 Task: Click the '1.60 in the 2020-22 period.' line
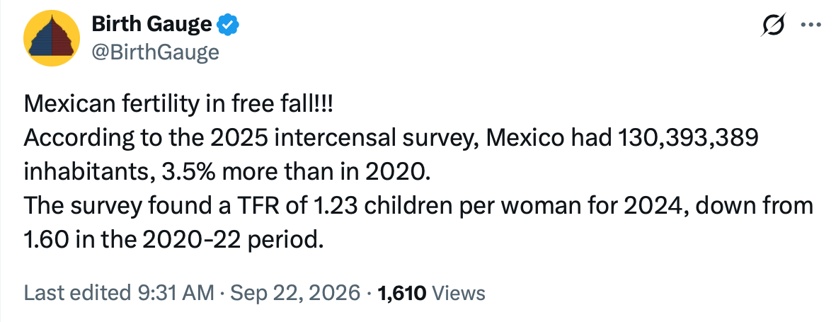click(174, 241)
